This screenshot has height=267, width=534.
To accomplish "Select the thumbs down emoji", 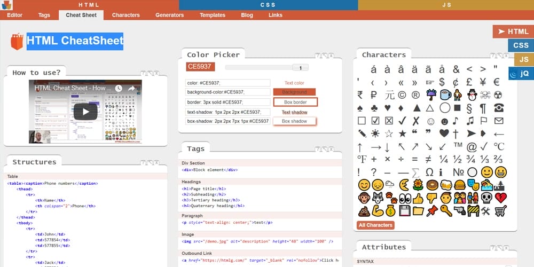I will click(x=431, y=198).
